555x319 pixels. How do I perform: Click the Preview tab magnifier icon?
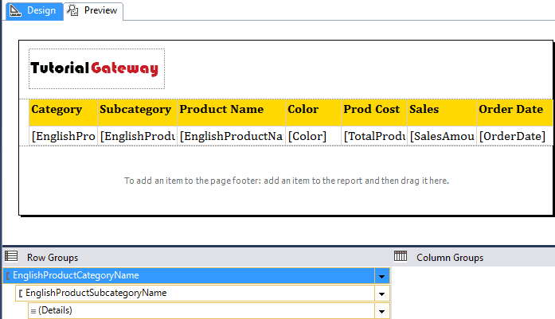point(73,10)
